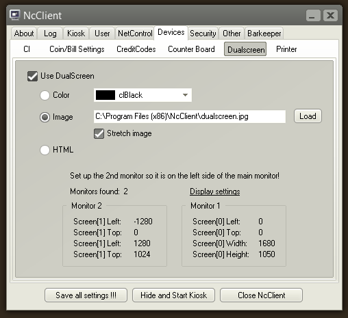The width and height of the screenshot is (348, 318).
Task: Open the NetControl tab
Action: (x=135, y=34)
